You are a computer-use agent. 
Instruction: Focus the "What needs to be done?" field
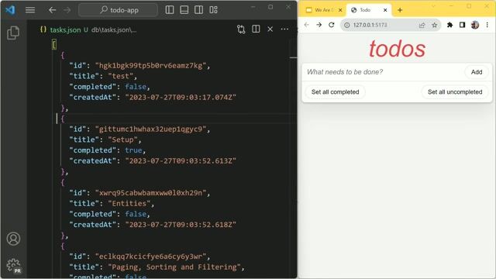click(x=384, y=72)
